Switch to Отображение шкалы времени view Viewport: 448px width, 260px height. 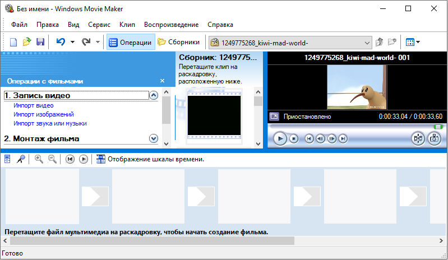pos(150,159)
